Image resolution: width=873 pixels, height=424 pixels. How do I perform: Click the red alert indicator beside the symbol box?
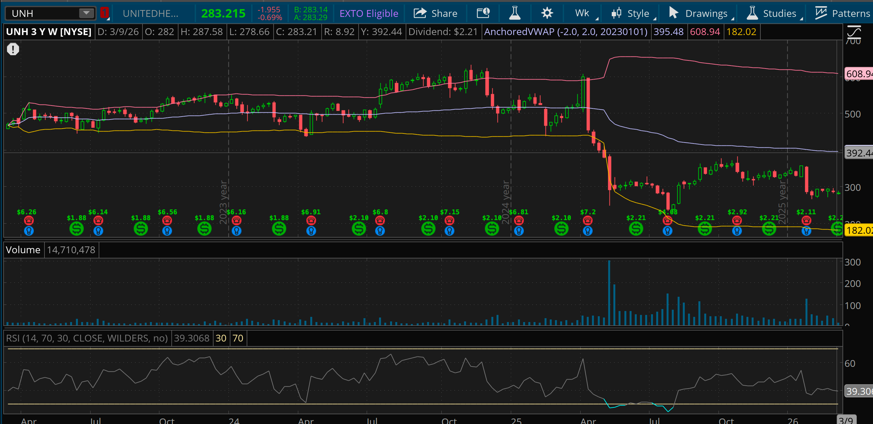click(x=105, y=13)
